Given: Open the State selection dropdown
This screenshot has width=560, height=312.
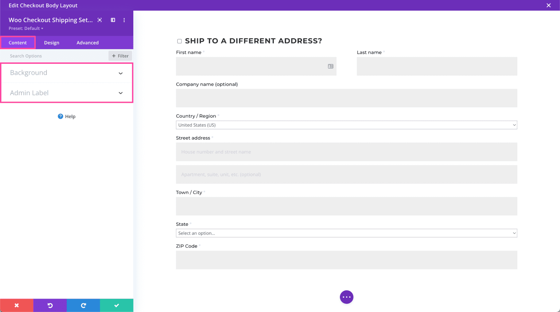Looking at the screenshot, I should (346, 233).
